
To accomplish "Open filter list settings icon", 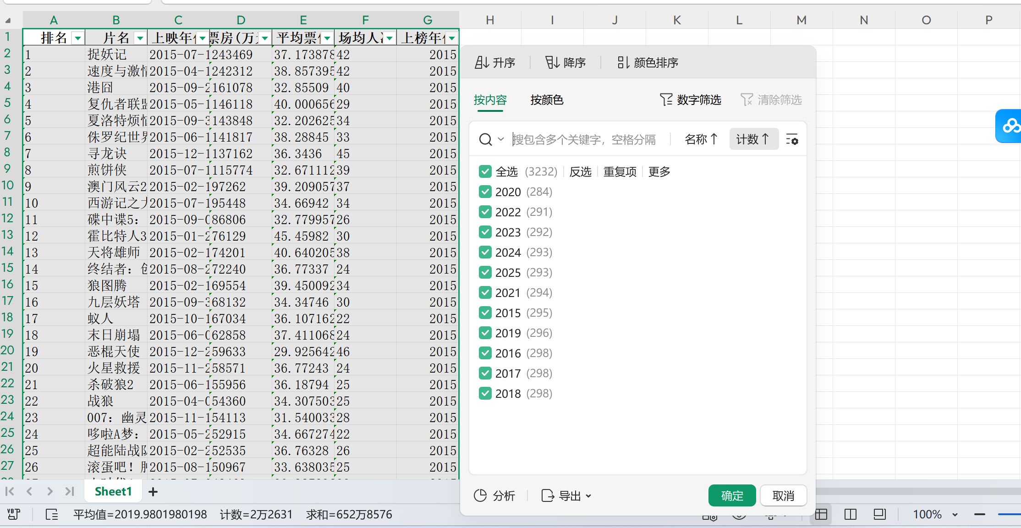I will 792,139.
